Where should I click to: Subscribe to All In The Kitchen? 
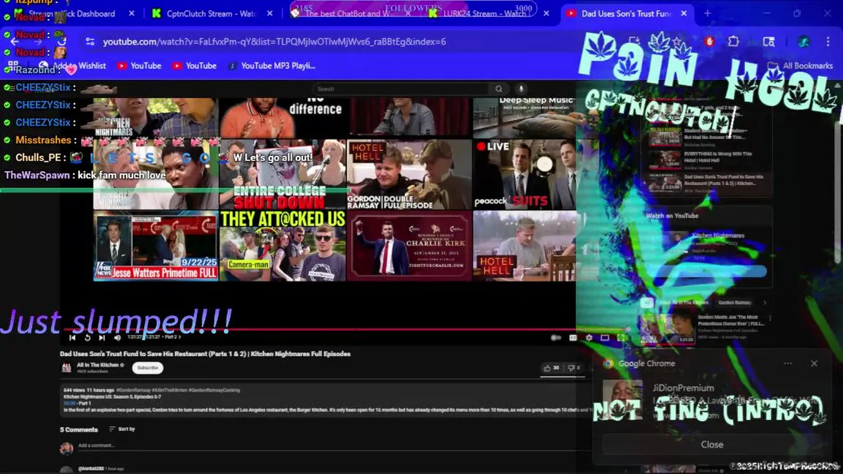(148, 368)
